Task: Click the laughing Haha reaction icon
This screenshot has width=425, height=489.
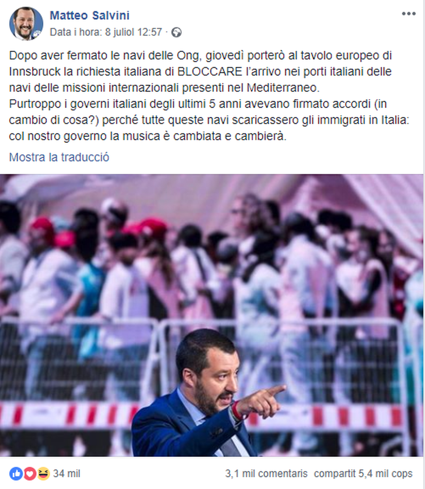Action: point(44,474)
